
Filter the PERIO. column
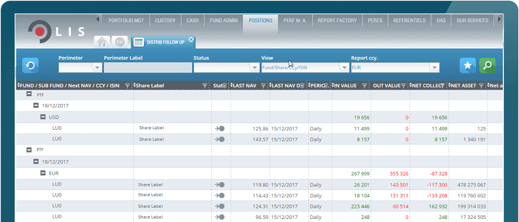click(326, 86)
